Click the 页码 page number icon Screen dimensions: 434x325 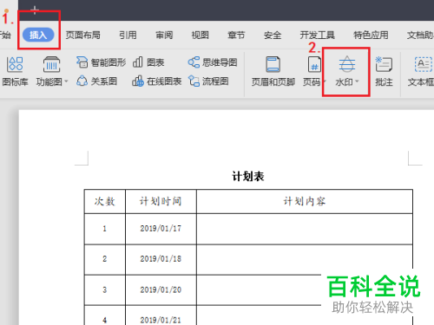[314, 64]
